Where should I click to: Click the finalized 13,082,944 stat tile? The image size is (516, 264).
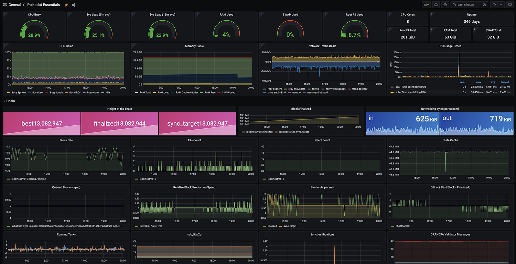119,123
